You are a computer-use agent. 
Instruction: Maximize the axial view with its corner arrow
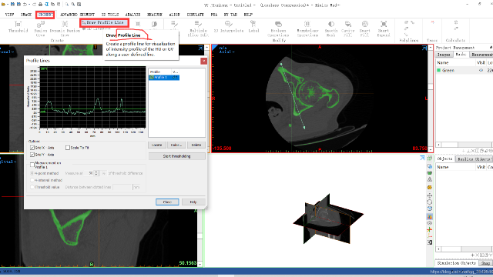424,48
